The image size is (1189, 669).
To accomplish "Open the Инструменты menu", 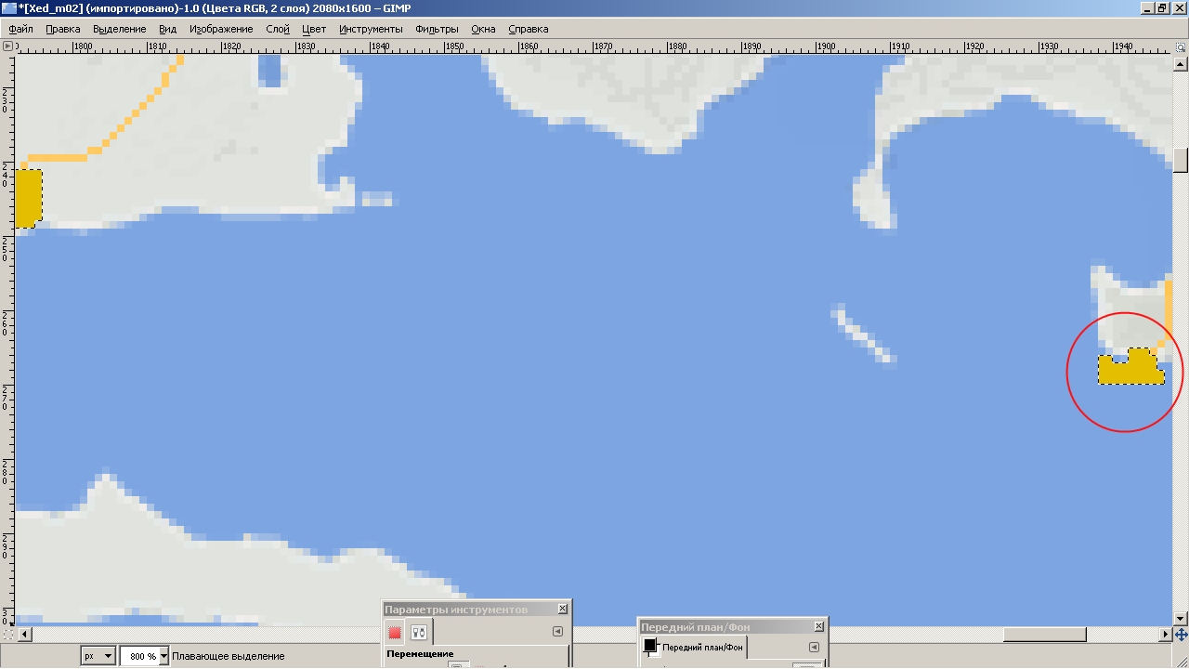I will pos(371,29).
